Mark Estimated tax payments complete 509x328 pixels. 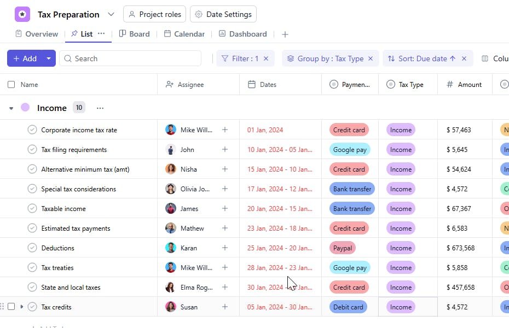tap(32, 228)
